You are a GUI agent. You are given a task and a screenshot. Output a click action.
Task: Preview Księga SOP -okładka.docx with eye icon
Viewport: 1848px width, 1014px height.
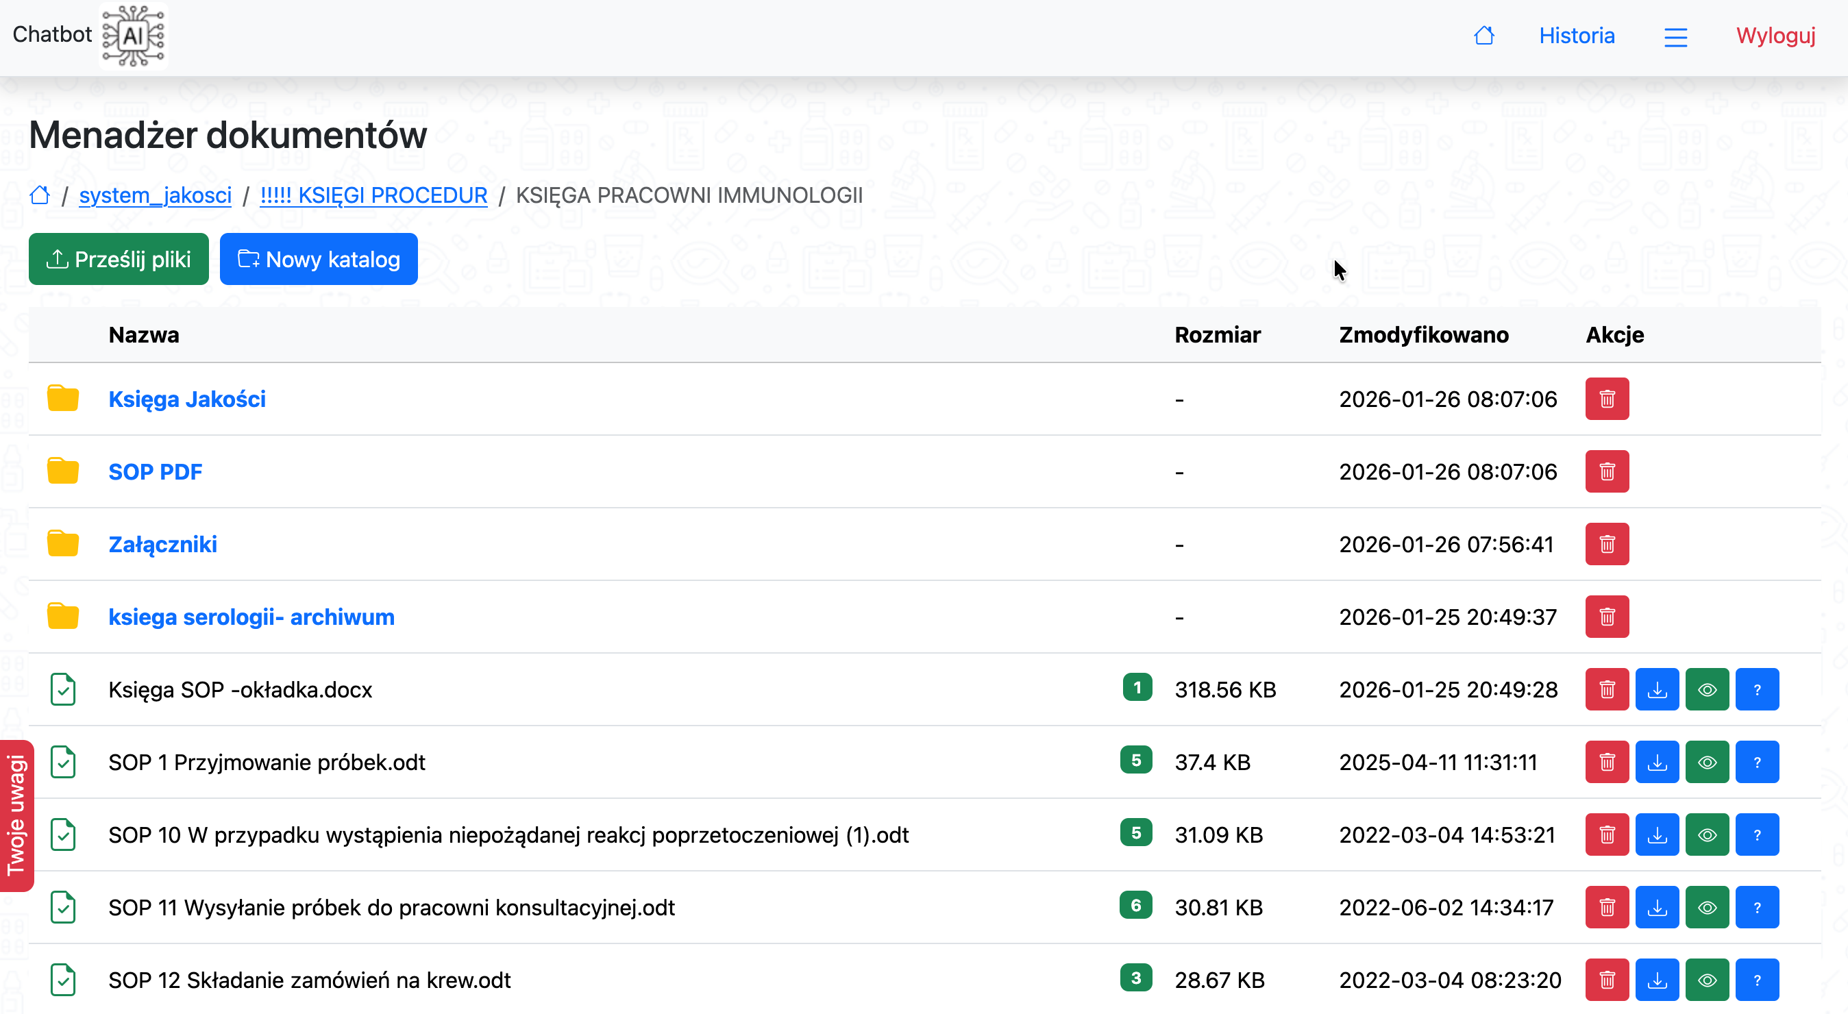[x=1707, y=689]
